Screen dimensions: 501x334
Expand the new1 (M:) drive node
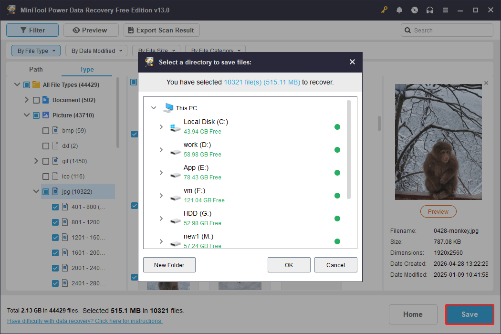(x=161, y=241)
